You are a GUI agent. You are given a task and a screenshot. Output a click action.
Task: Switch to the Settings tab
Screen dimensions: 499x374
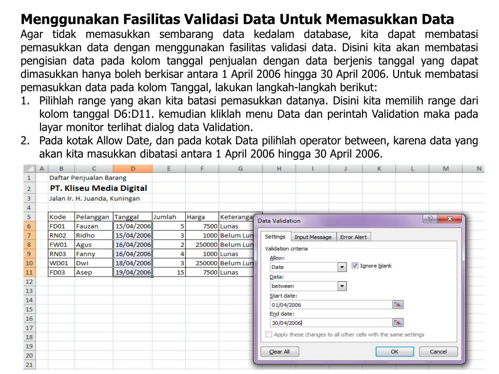[275, 237]
